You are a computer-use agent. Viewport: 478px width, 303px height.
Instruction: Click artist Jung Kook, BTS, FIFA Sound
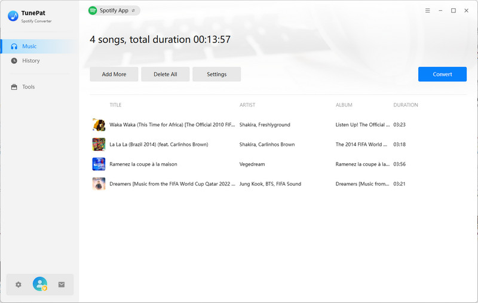pos(270,184)
